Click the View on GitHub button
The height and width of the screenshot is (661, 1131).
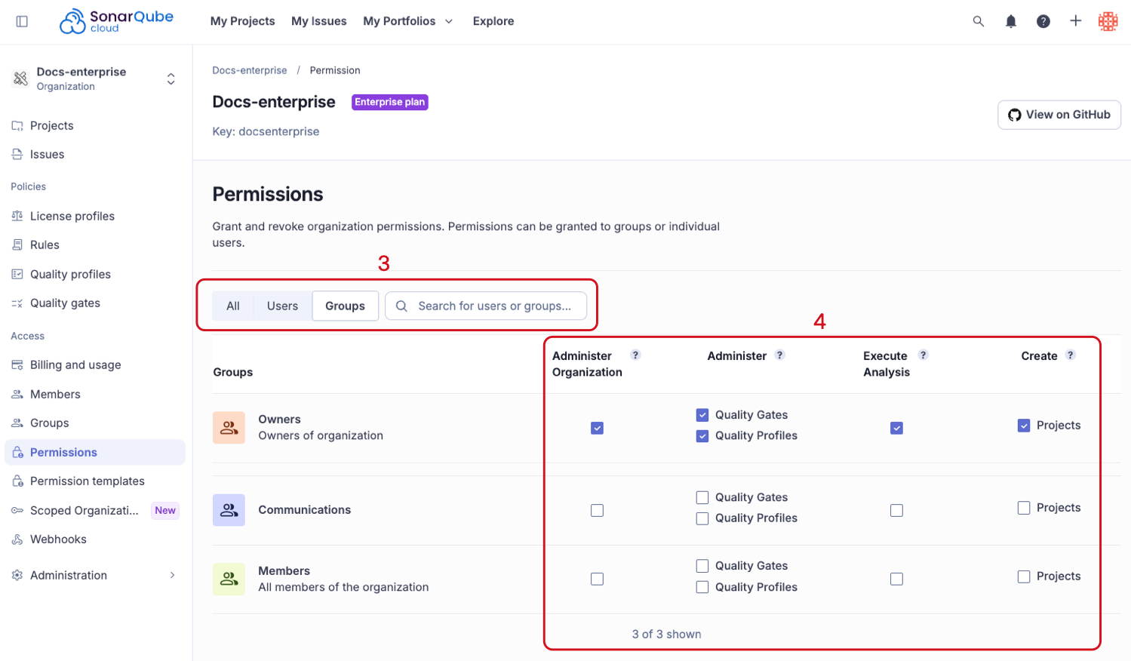(1059, 115)
